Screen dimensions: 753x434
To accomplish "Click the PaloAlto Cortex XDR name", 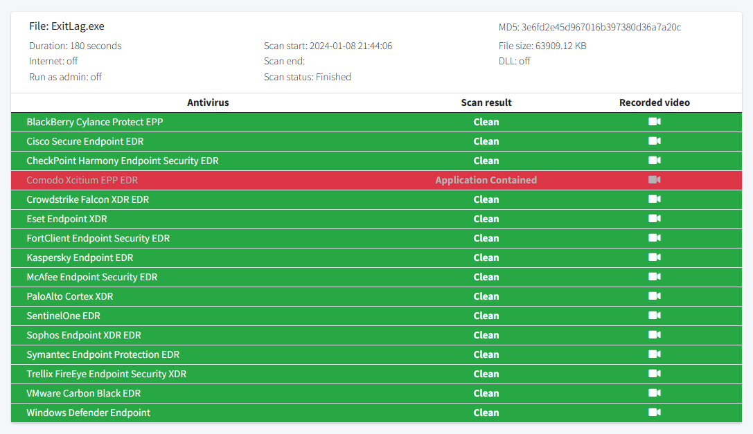I will point(70,297).
